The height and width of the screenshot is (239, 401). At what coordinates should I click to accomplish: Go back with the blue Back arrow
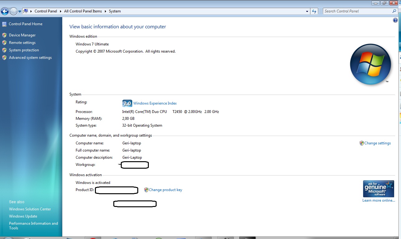[x=4, y=12]
